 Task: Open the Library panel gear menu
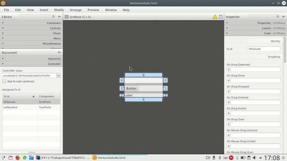pos(60,17)
